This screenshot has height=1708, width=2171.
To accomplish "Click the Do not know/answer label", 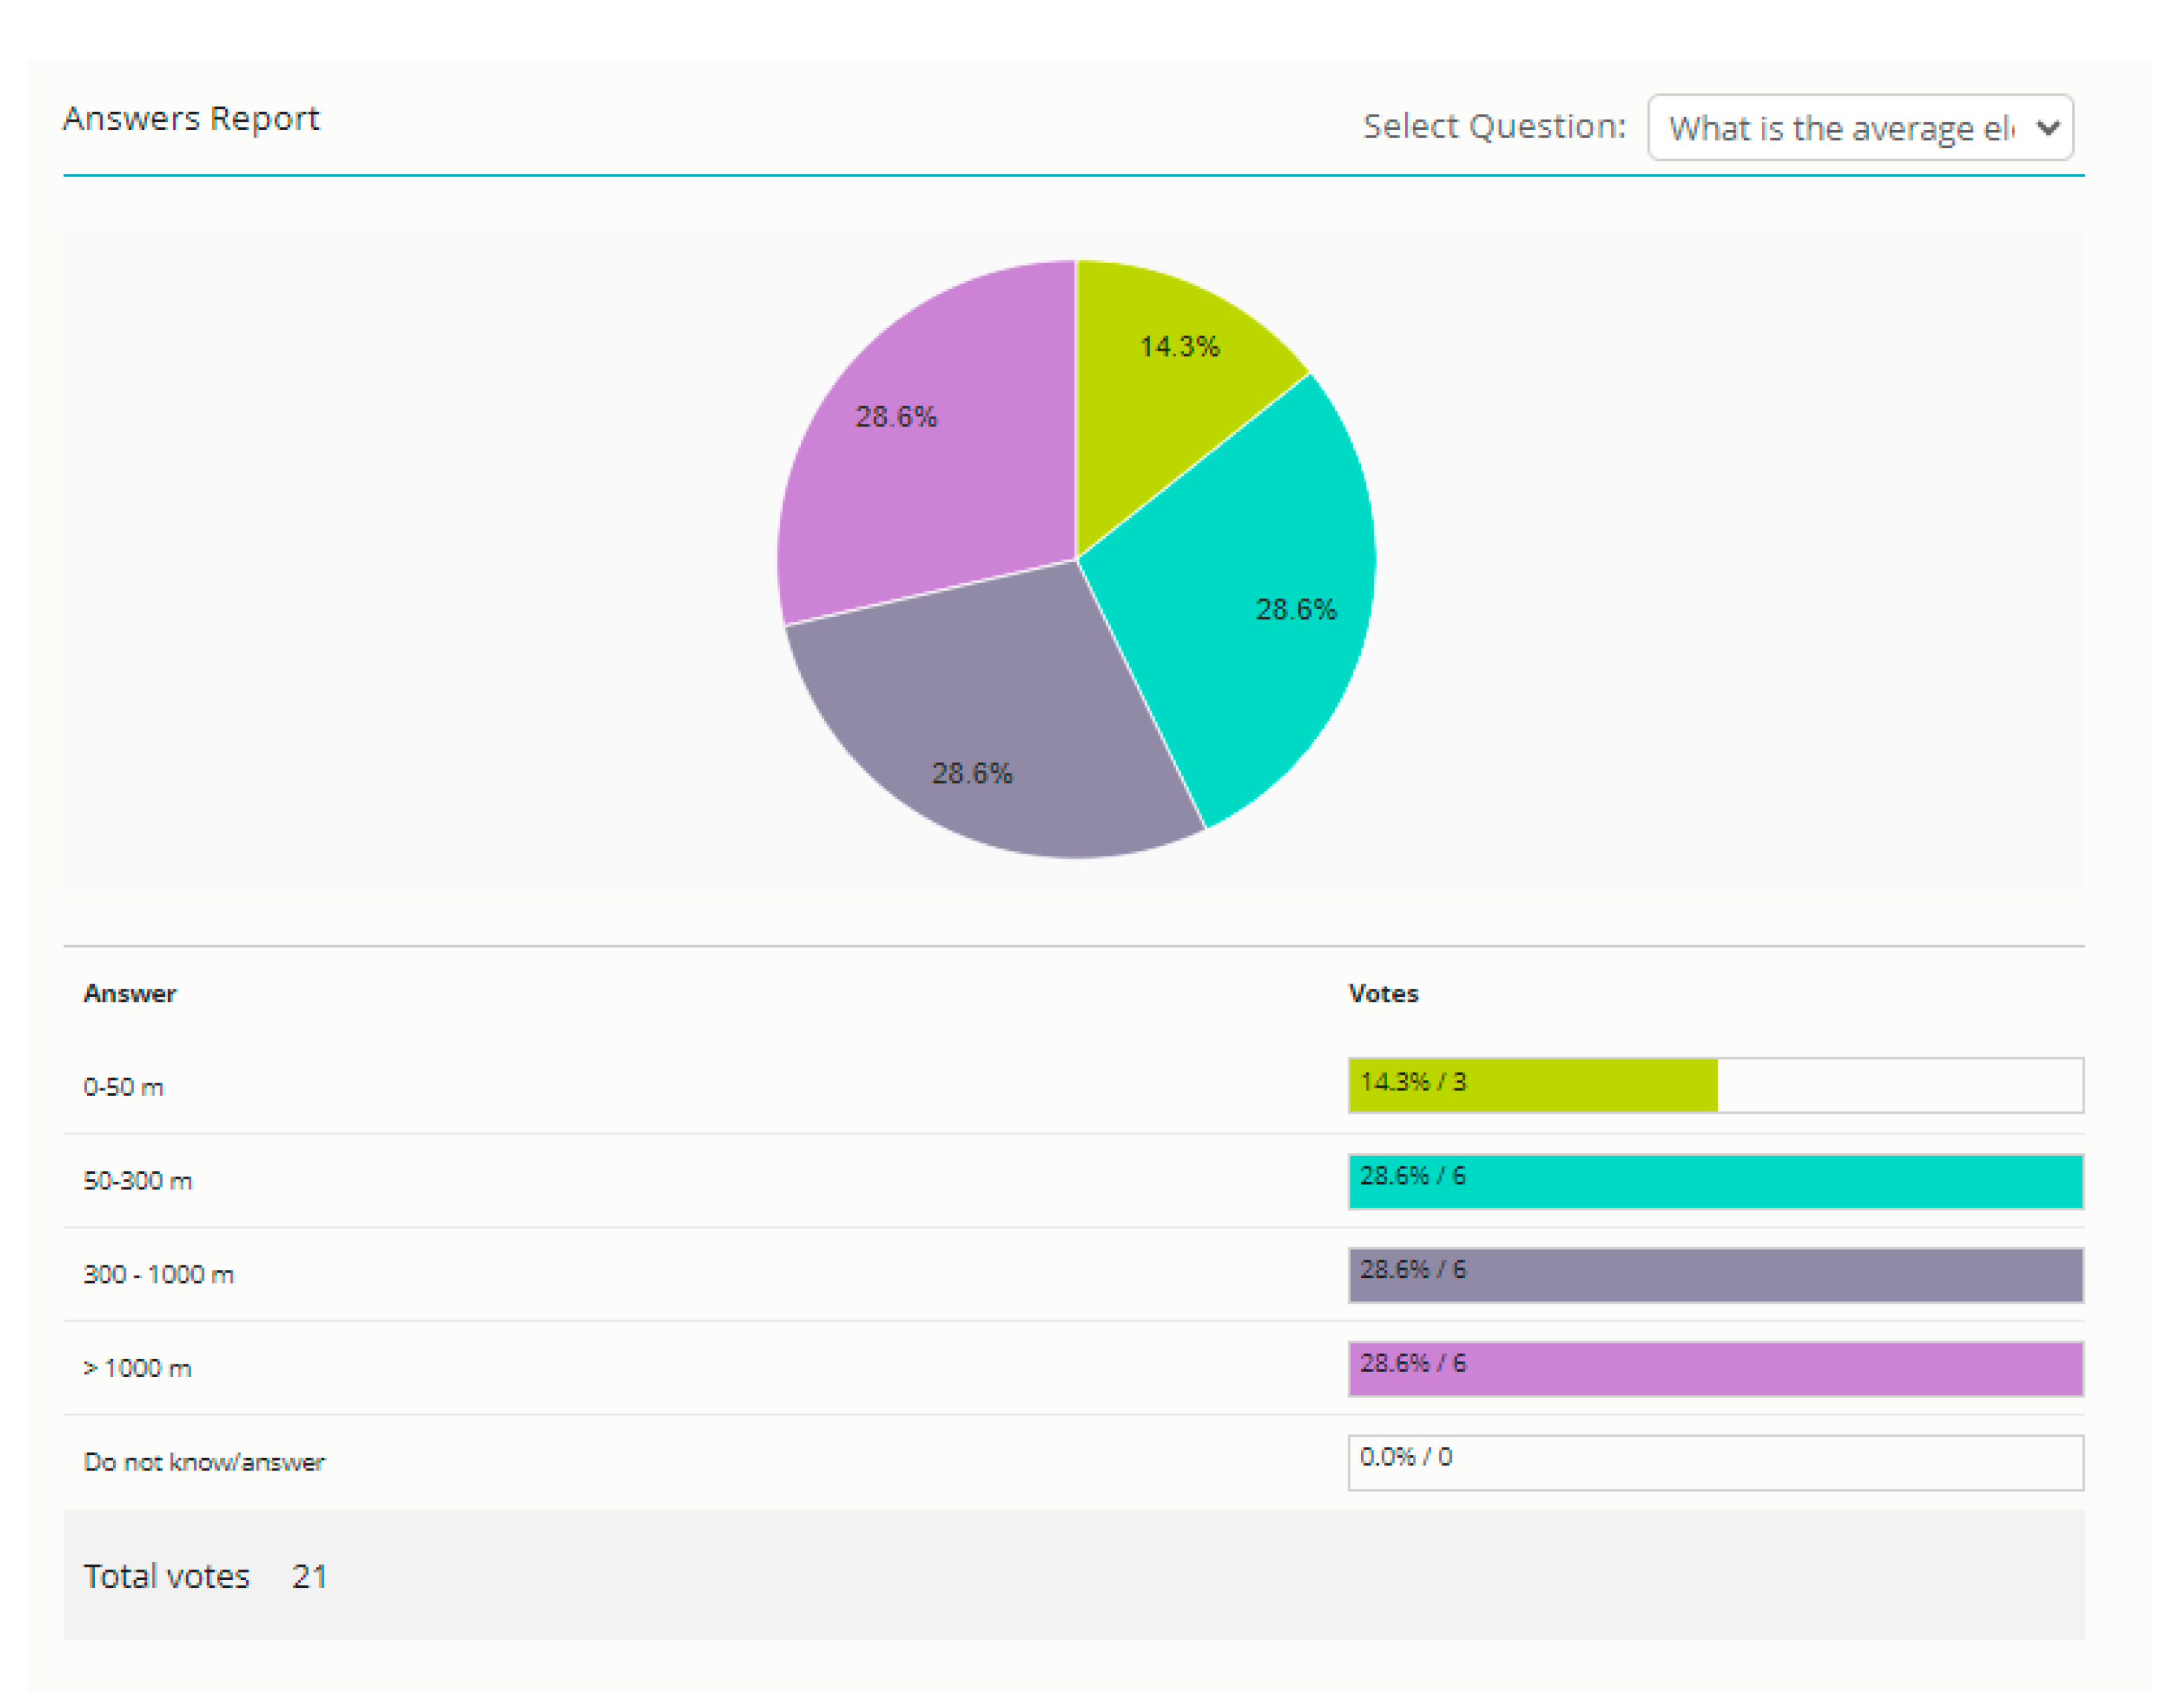I will pyautogui.click(x=204, y=1462).
